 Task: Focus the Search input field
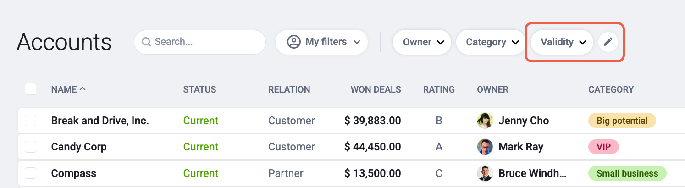[x=200, y=42]
